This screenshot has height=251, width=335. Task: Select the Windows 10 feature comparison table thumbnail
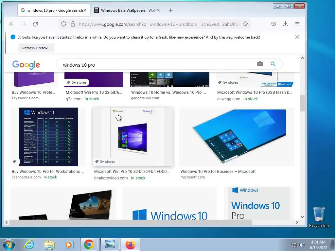click(48, 137)
